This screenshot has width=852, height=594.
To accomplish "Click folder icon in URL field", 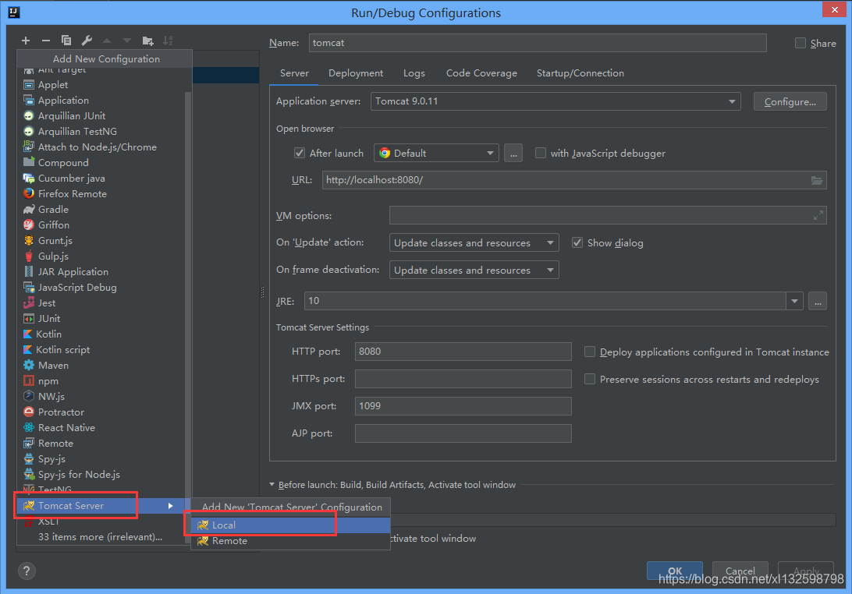I will (817, 180).
